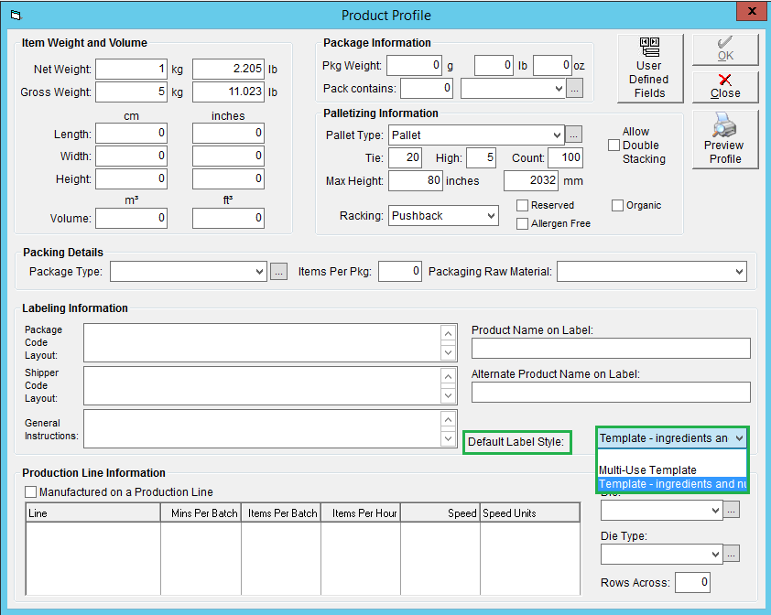The height and width of the screenshot is (615, 771).
Task: Click Max Height inches field
Action: (x=416, y=181)
